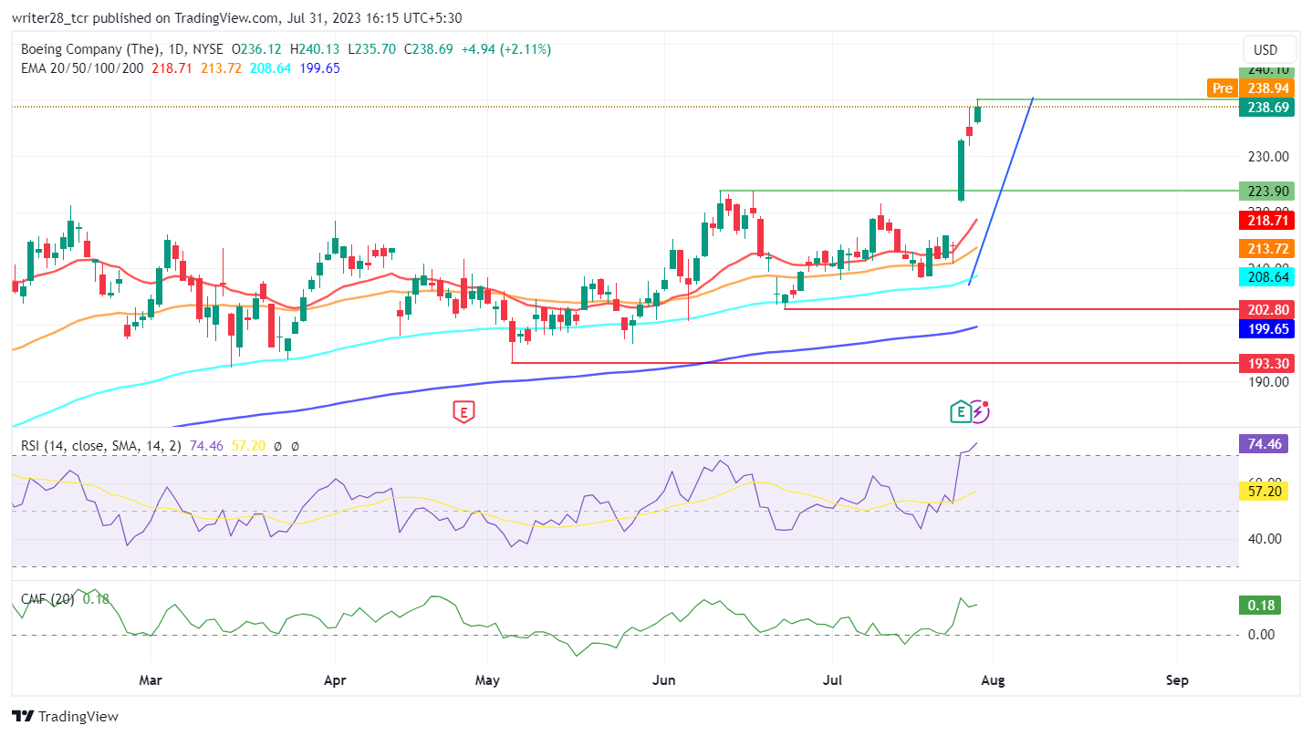
Task: Click the orange Pre market label
Action: coord(1222,88)
